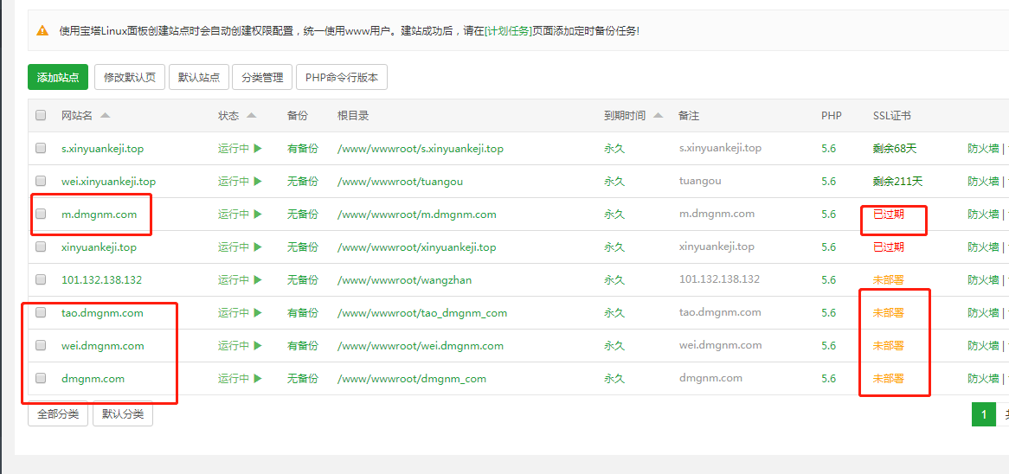Sort by expiry time arrow icon
Viewport: 1009px width, 474px height.
pos(658,116)
